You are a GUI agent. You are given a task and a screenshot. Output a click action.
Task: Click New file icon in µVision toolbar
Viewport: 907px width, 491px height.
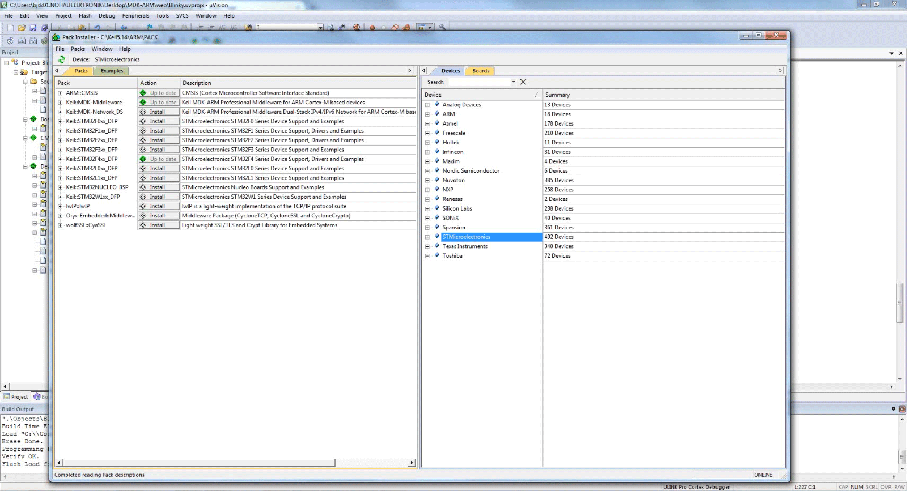tap(10, 27)
